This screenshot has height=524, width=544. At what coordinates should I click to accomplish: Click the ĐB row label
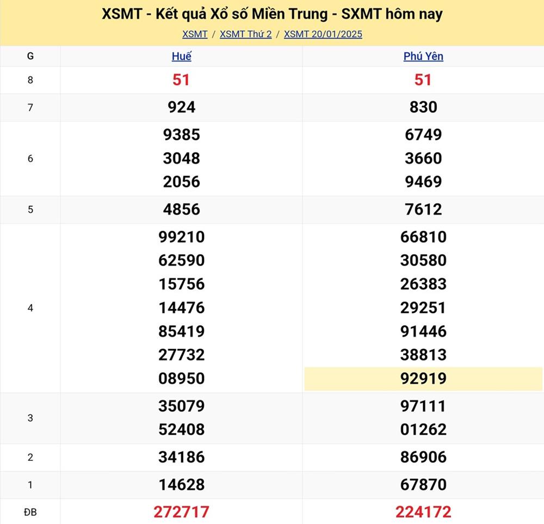30,512
